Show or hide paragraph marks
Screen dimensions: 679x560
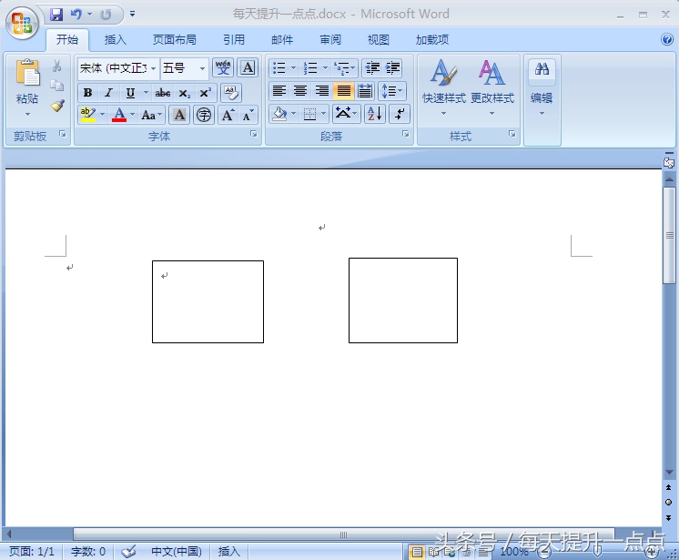400,114
